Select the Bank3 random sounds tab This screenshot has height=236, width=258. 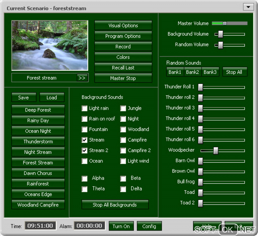tap(210, 72)
